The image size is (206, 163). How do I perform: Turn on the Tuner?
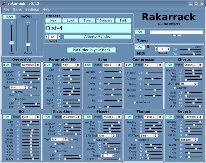139,32
